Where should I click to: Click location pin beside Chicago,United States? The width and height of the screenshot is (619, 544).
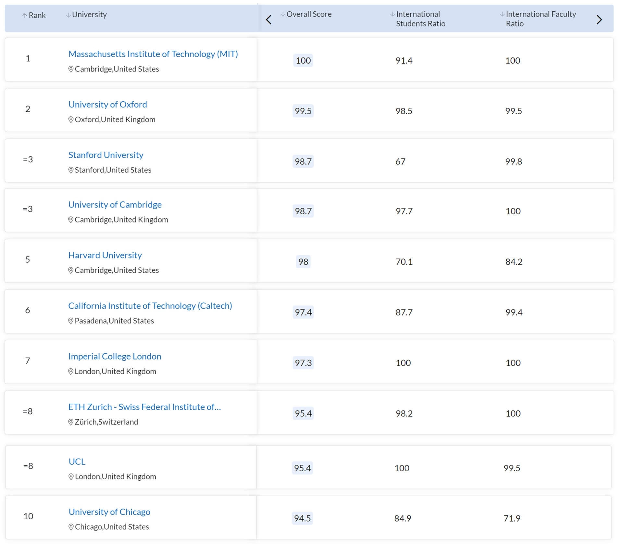71,527
